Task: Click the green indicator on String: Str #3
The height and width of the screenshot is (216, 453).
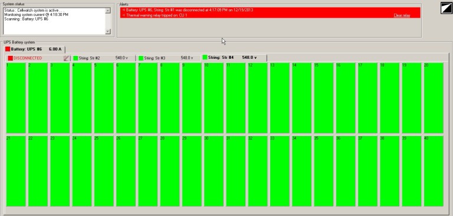Action: tap(141, 58)
